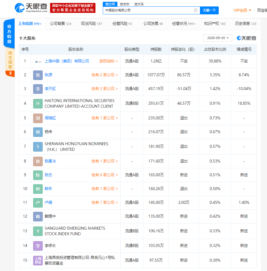Open shareholder link 李天虹
Screen dimensions: 267x271
(x=50, y=89)
